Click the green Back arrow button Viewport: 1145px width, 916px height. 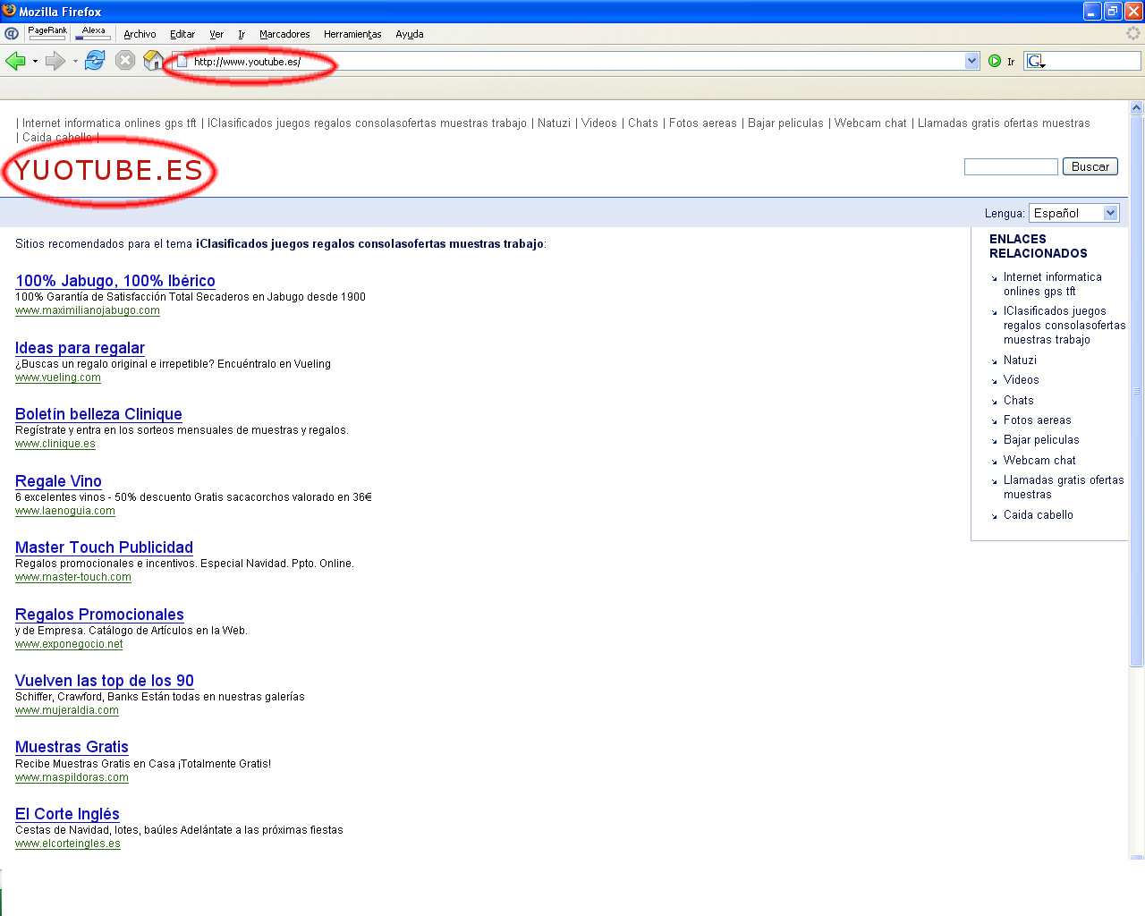pyautogui.click(x=15, y=61)
